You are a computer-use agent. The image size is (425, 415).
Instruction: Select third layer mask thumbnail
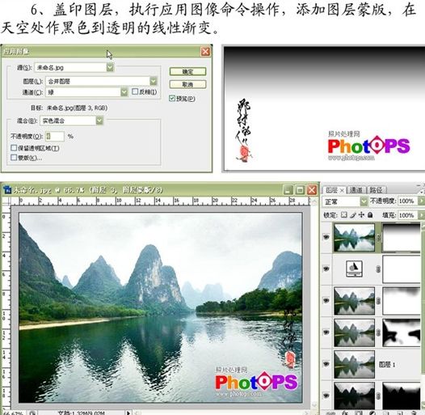pyautogui.click(x=402, y=301)
